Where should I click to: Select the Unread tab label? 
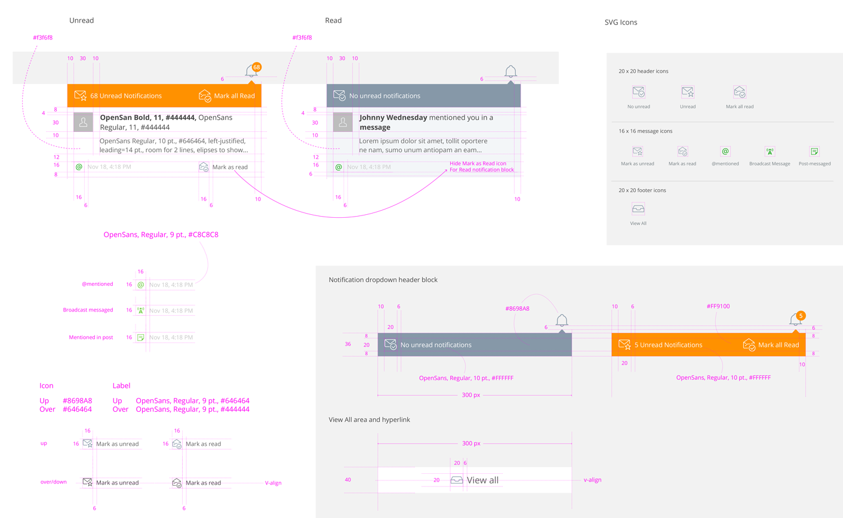(x=81, y=20)
